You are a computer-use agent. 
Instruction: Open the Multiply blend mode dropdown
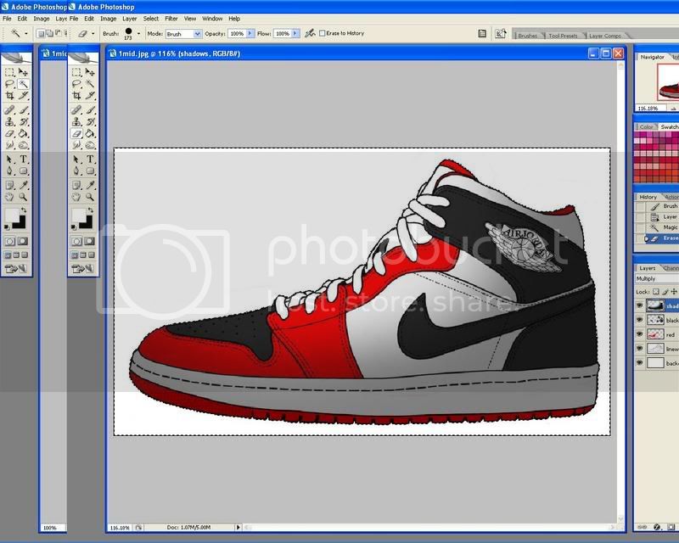pyautogui.click(x=657, y=279)
